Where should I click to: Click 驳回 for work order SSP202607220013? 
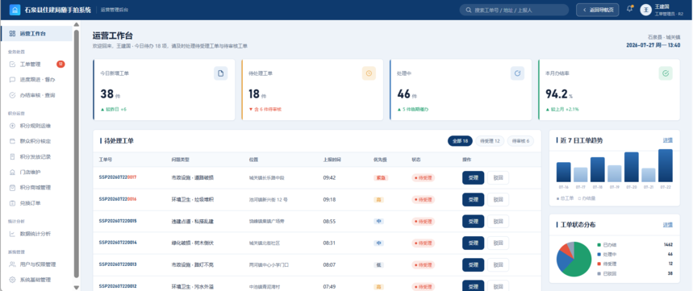[498, 265]
